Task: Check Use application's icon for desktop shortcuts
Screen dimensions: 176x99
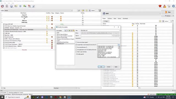Action: [76, 50]
